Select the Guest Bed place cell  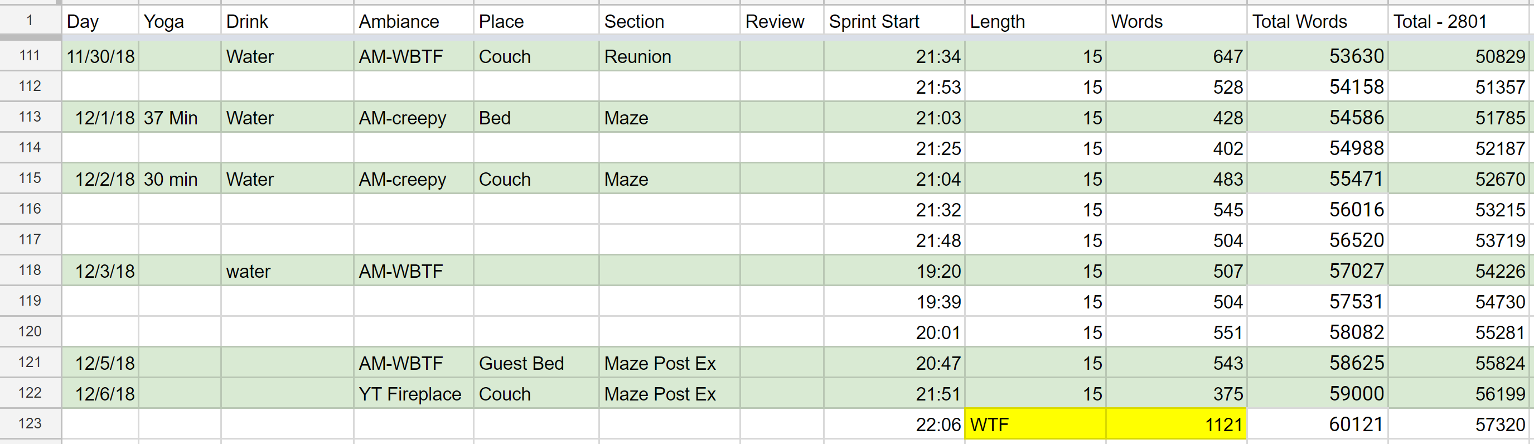point(535,363)
